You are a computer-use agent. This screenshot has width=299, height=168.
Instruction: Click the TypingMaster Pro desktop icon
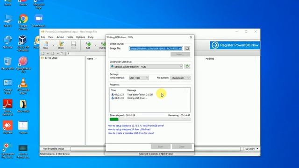click(x=23, y=65)
